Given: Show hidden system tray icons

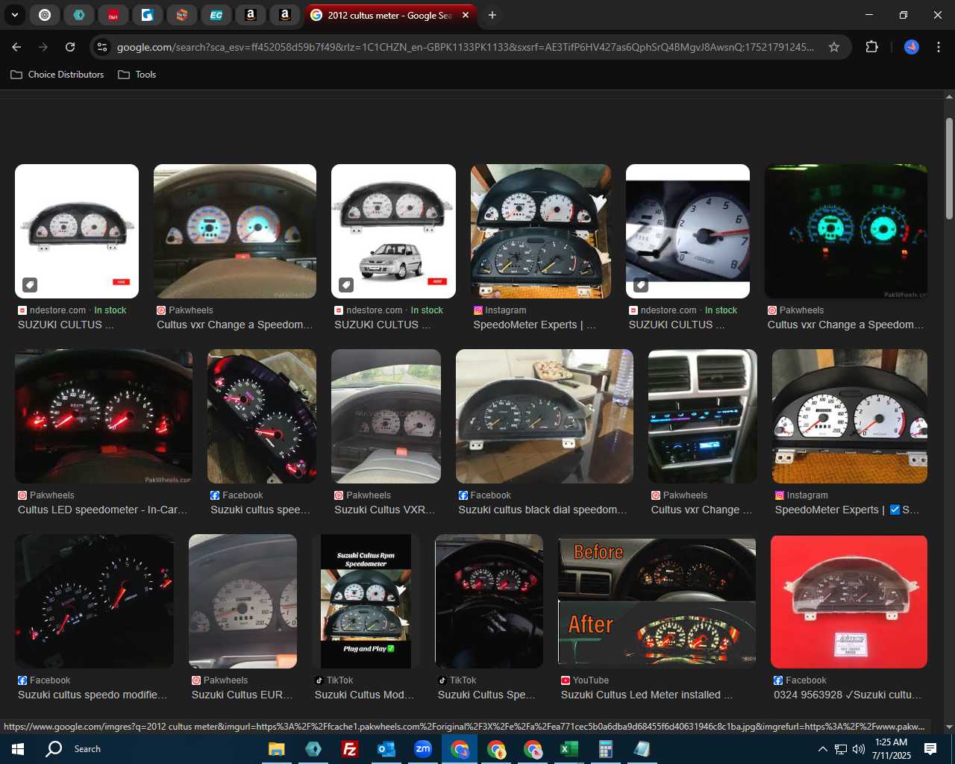Looking at the screenshot, I should click(x=822, y=749).
